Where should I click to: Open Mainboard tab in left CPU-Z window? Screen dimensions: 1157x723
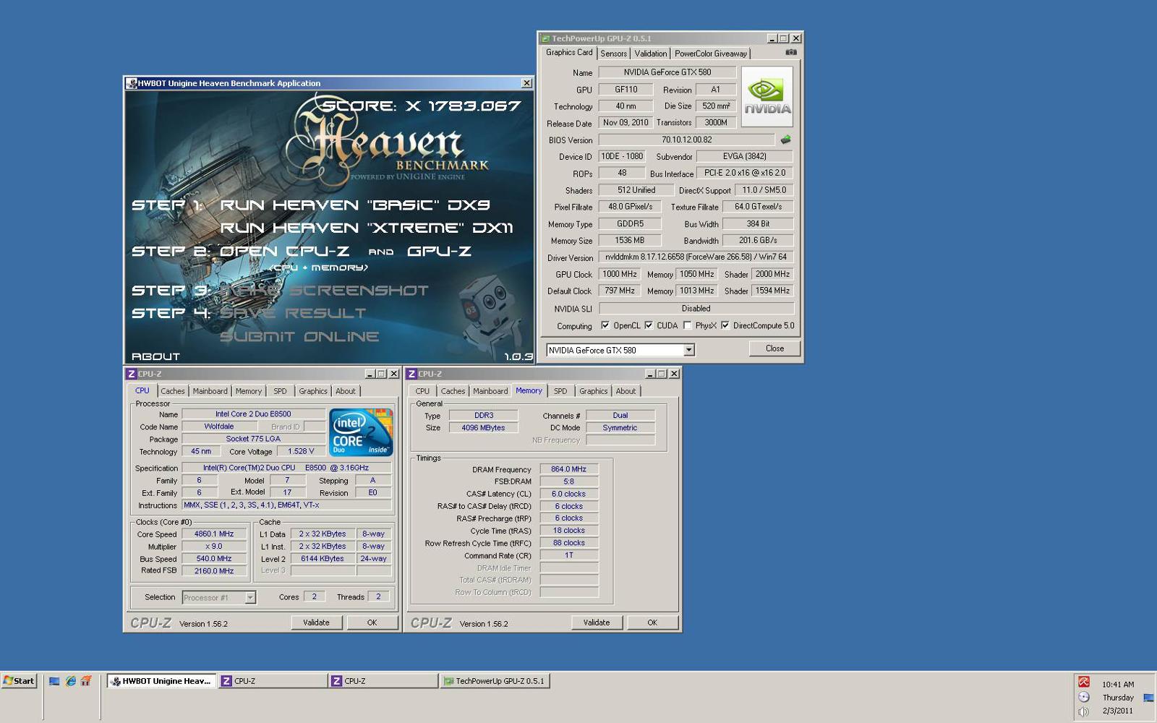point(210,391)
